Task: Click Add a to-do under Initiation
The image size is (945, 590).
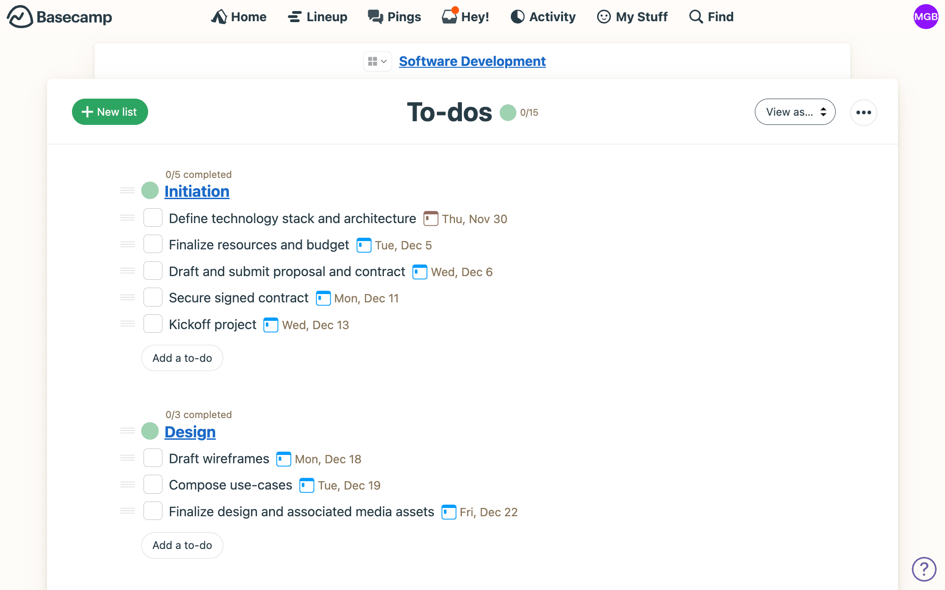Action: pos(182,358)
